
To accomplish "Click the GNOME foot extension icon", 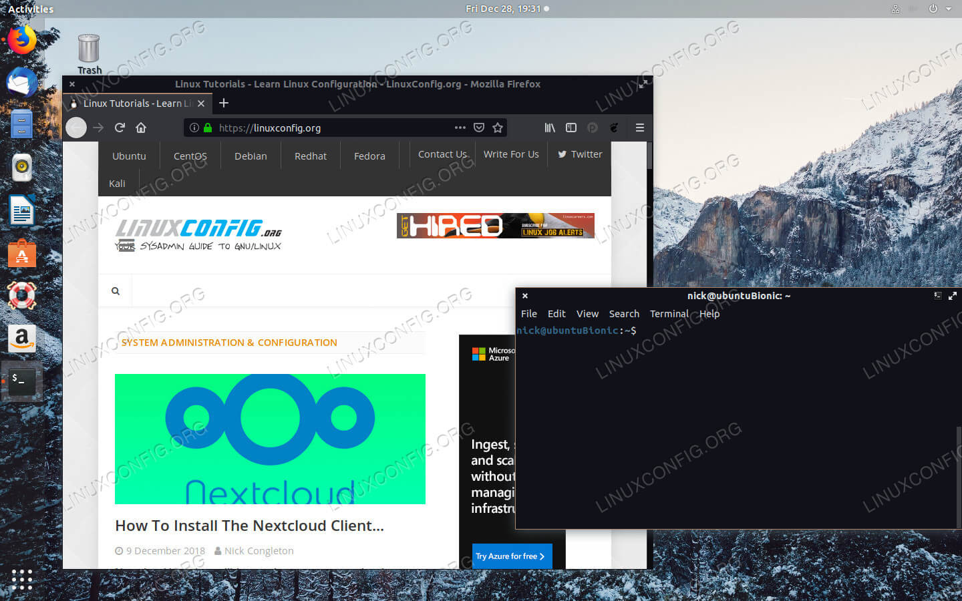I will click(x=614, y=128).
